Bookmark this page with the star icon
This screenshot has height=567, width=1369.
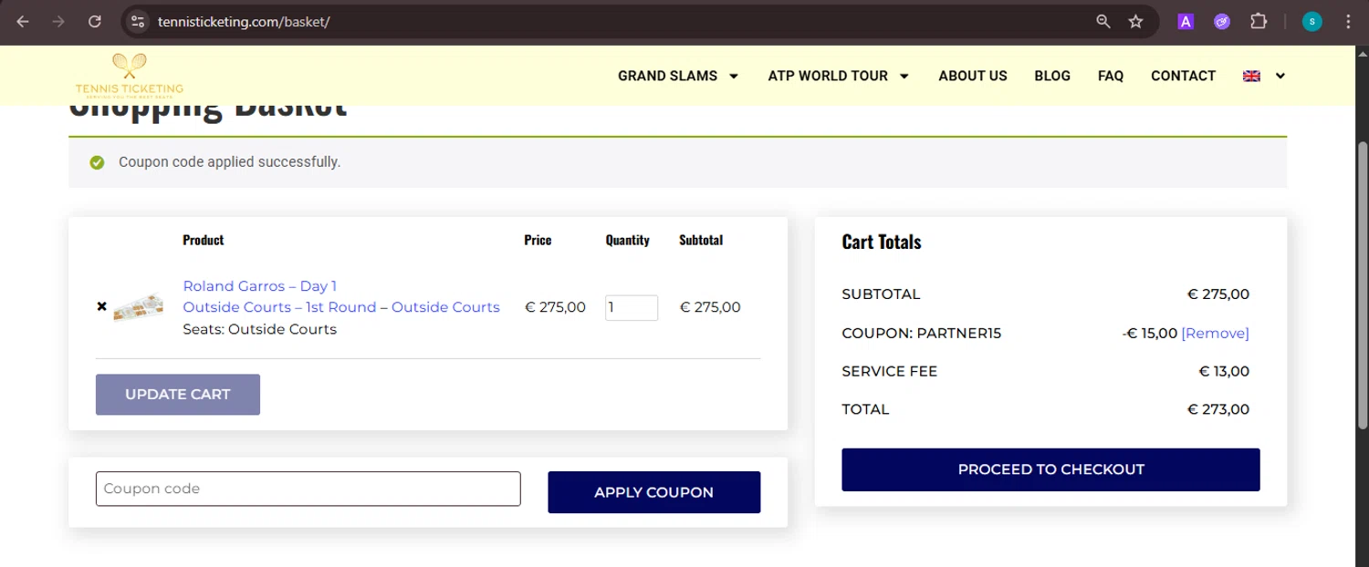(x=1135, y=22)
